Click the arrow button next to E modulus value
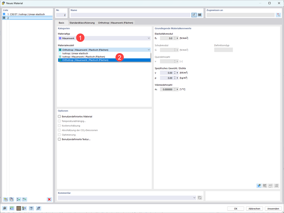Screen dimensions: 284x213 [177, 38]
